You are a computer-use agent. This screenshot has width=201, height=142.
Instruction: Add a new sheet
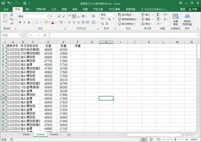coord(69,134)
